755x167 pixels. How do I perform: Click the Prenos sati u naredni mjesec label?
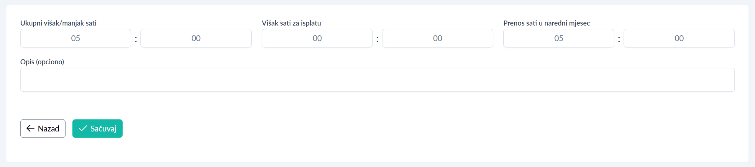(x=546, y=23)
